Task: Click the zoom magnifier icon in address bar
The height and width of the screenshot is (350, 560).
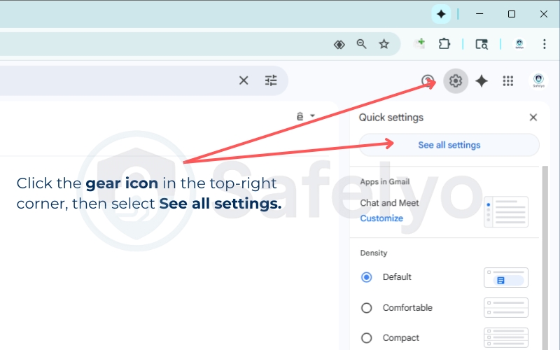Action: (x=361, y=44)
